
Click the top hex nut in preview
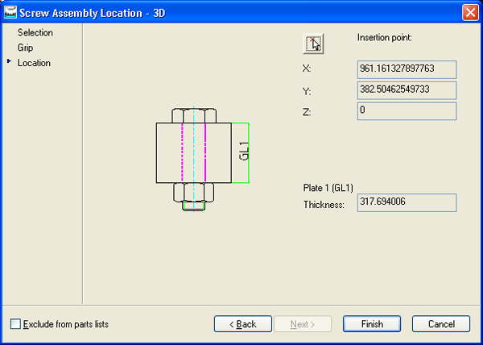click(194, 114)
